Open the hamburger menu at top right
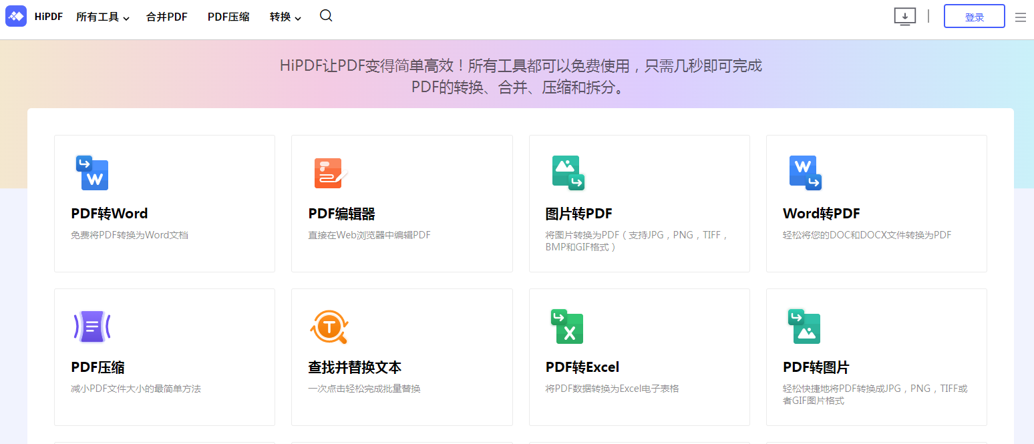 tap(1020, 17)
